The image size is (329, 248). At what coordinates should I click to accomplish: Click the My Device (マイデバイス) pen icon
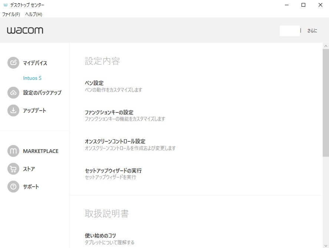pos(13,63)
